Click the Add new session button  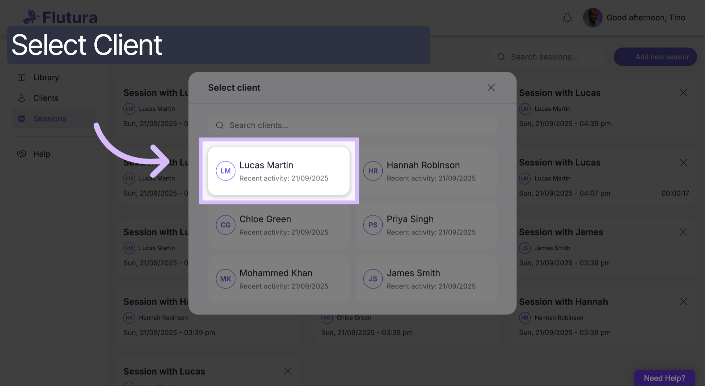pos(655,57)
